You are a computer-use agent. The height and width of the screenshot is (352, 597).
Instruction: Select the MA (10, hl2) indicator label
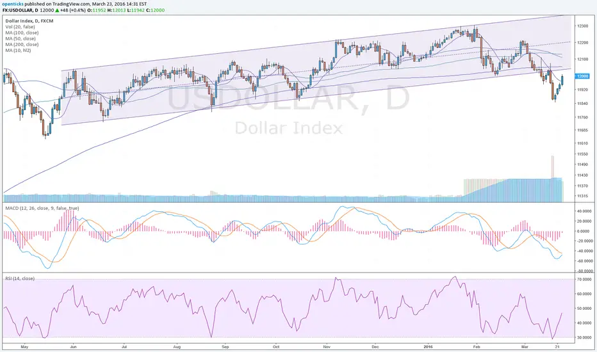click(19, 50)
